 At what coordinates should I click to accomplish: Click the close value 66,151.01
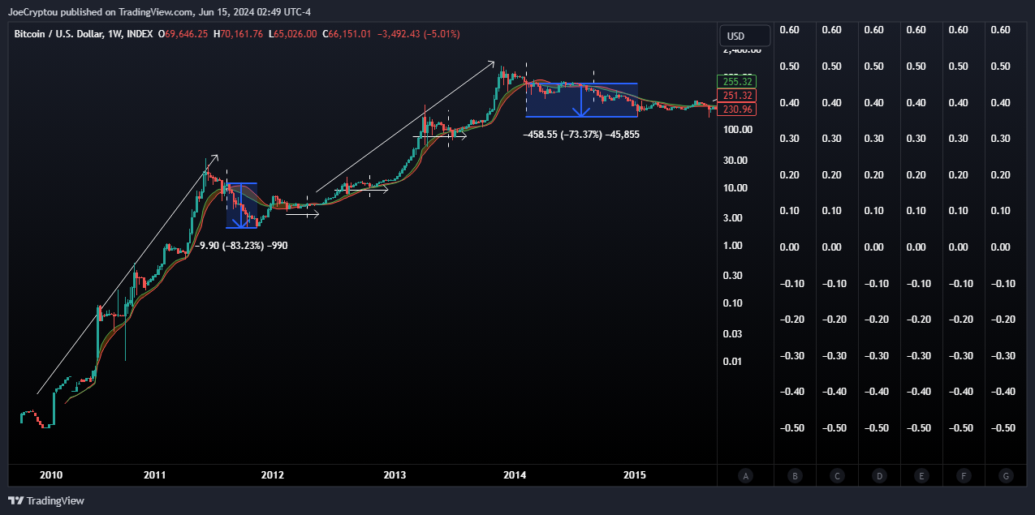click(350, 34)
